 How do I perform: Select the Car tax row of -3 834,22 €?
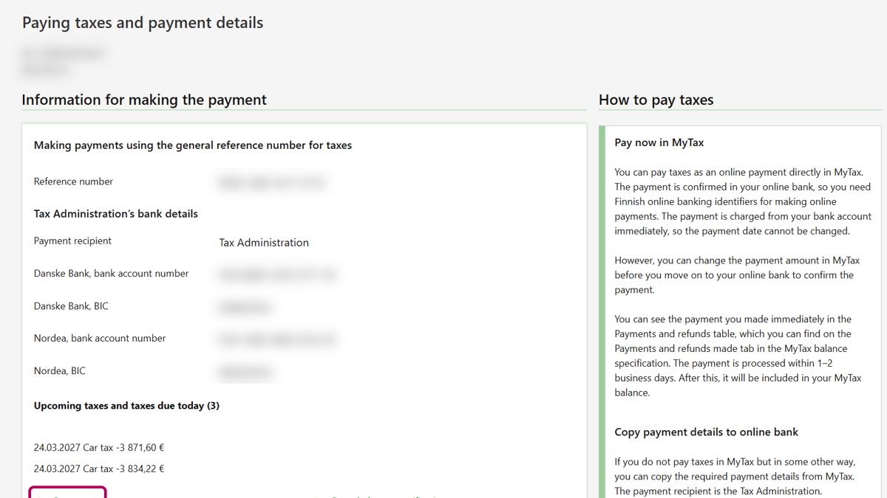(99, 468)
